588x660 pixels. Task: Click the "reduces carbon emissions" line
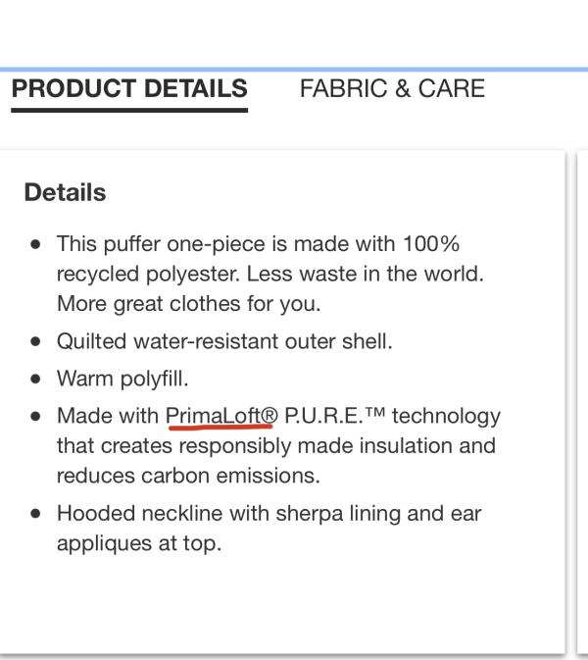[x=188, y=476]
